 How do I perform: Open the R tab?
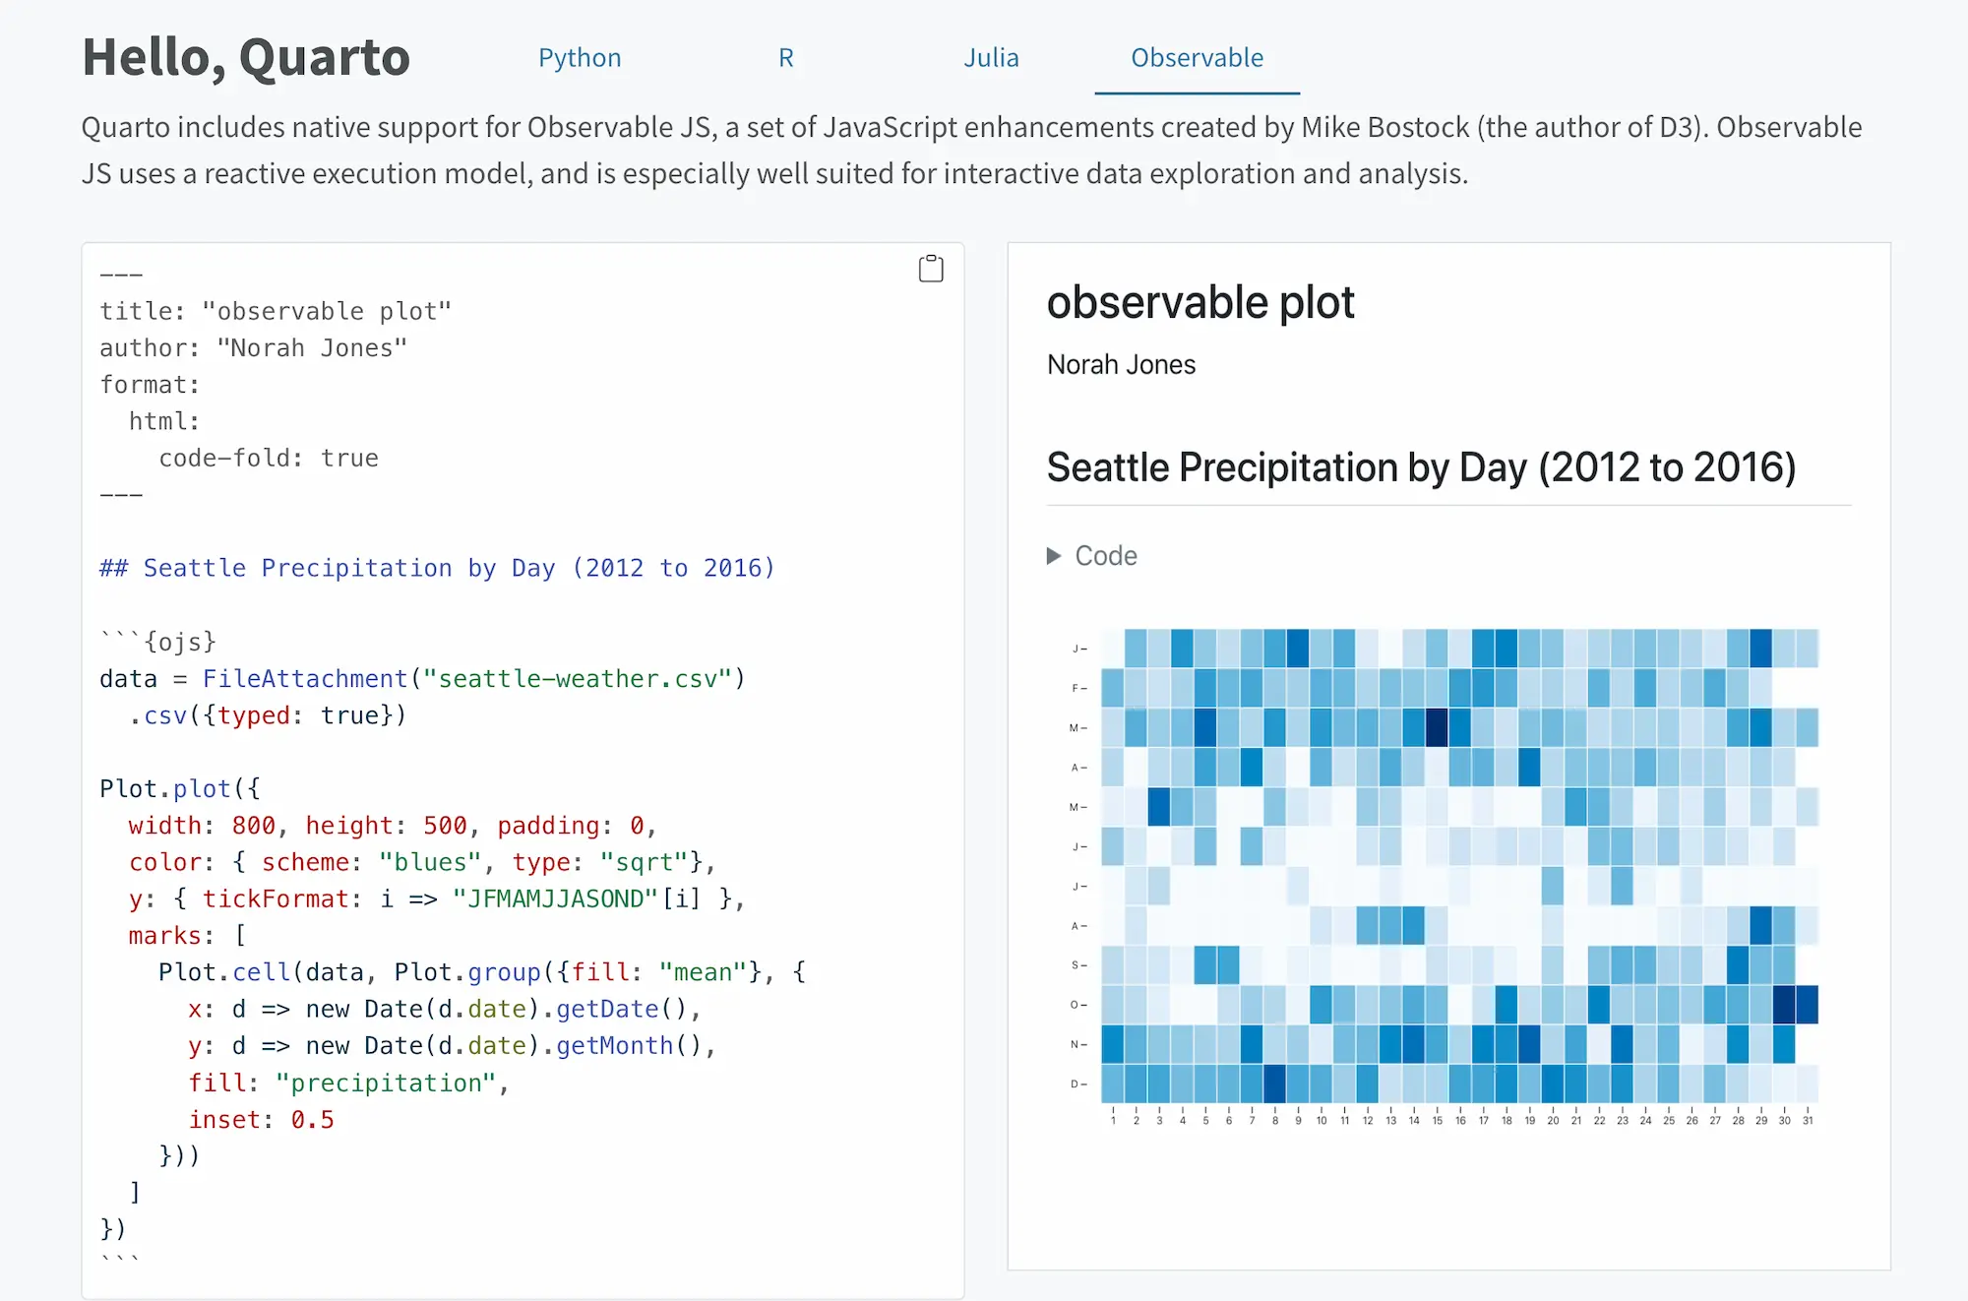coord(785,58)
